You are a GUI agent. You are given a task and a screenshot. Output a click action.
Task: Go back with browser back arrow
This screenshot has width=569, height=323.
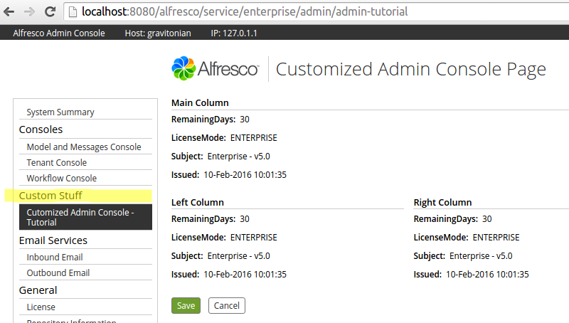tap(9, 12)
